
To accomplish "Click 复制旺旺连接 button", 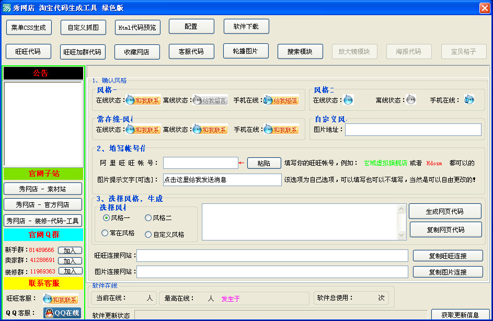I will [x=448, y=256].
